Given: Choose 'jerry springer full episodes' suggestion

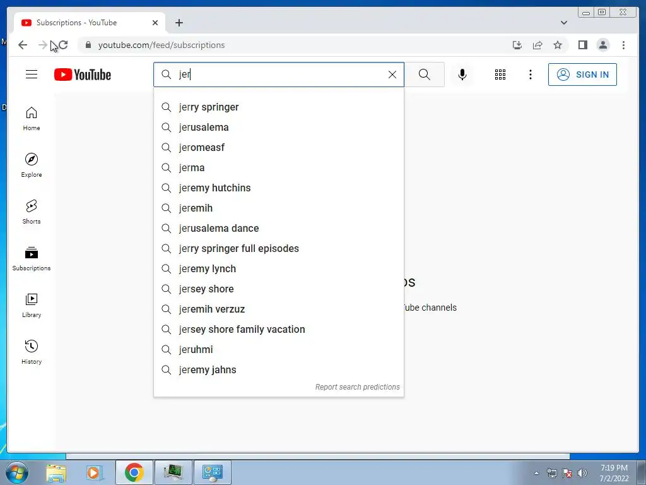Looking at the screenshot, I should click(278, 249).
